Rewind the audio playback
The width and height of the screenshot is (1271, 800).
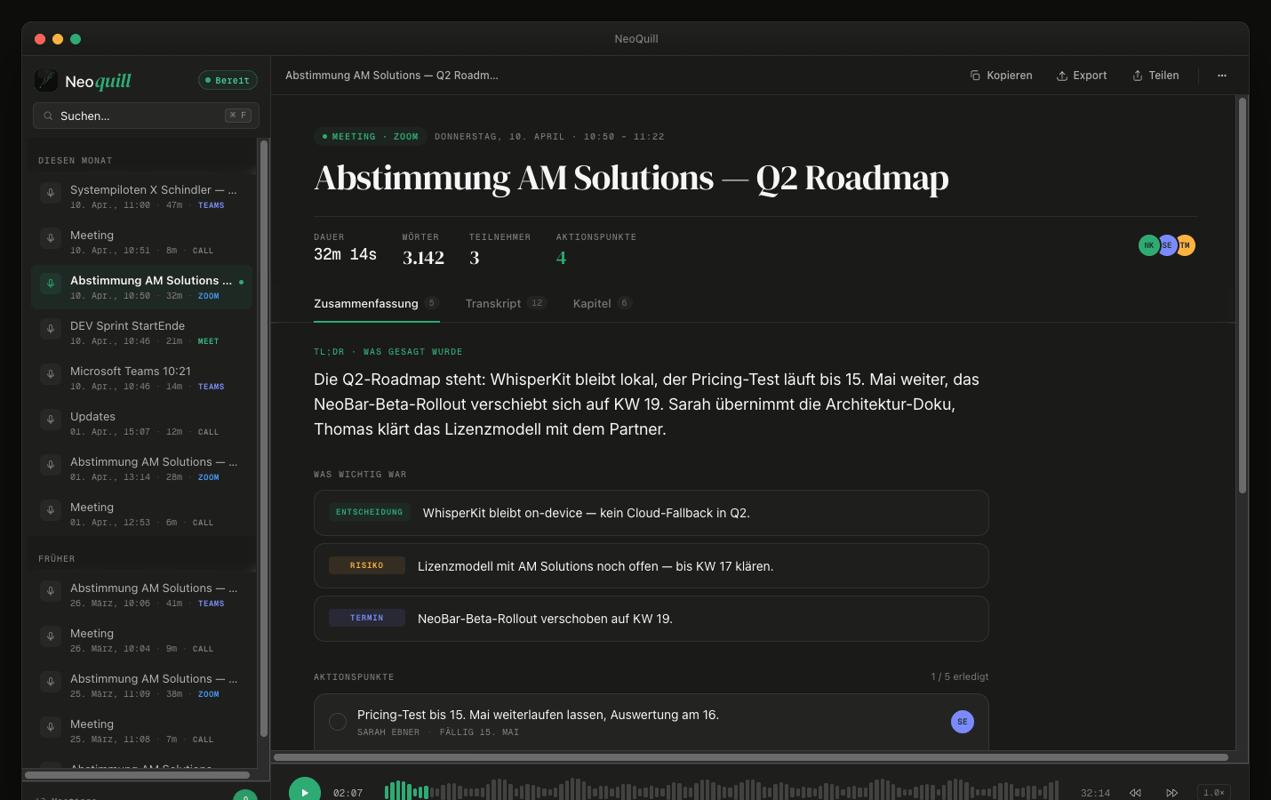tap(1135, 793)
